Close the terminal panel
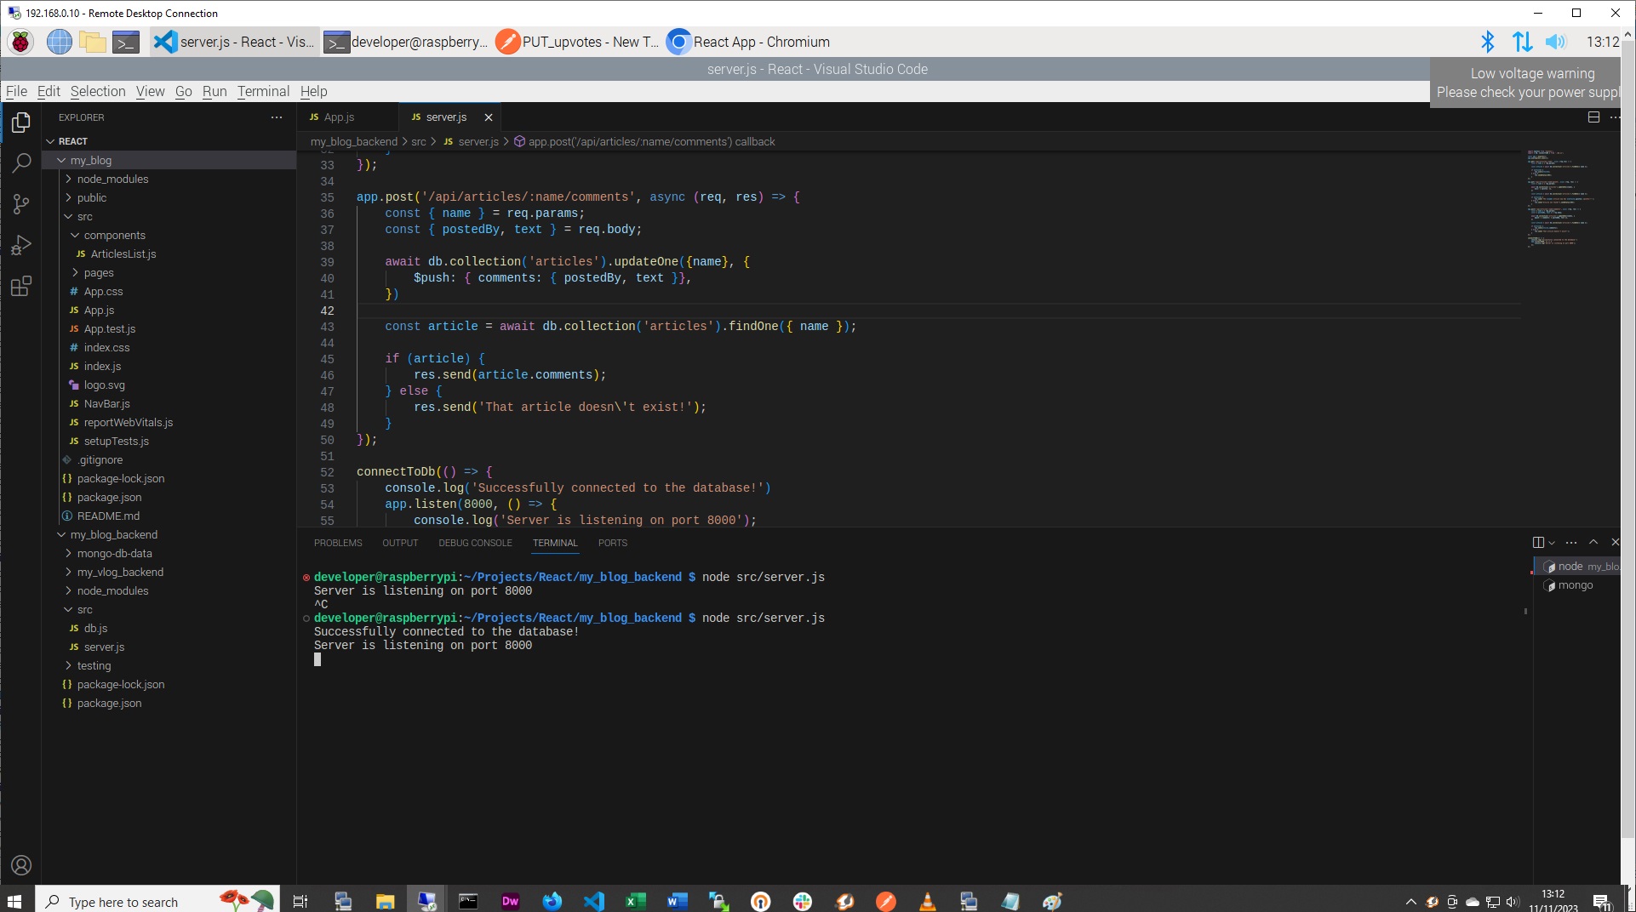This screenshot has width=1636, height=912. coord(1615,543)
